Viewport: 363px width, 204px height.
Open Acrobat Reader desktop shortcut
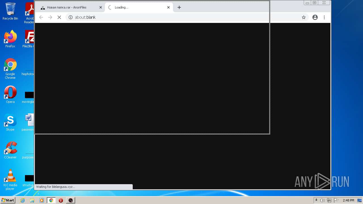click(x=29, y=13)
